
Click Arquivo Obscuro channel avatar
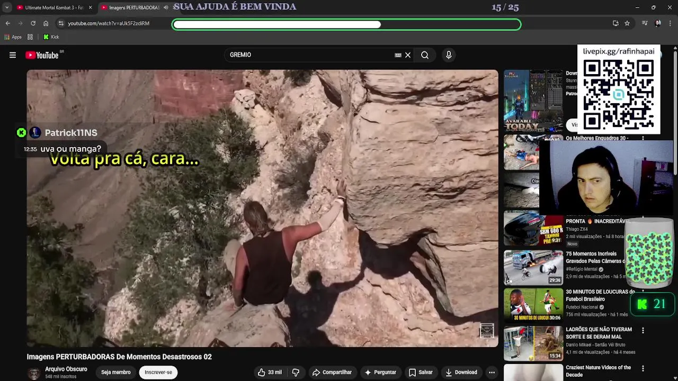click(x=34, y=373)
